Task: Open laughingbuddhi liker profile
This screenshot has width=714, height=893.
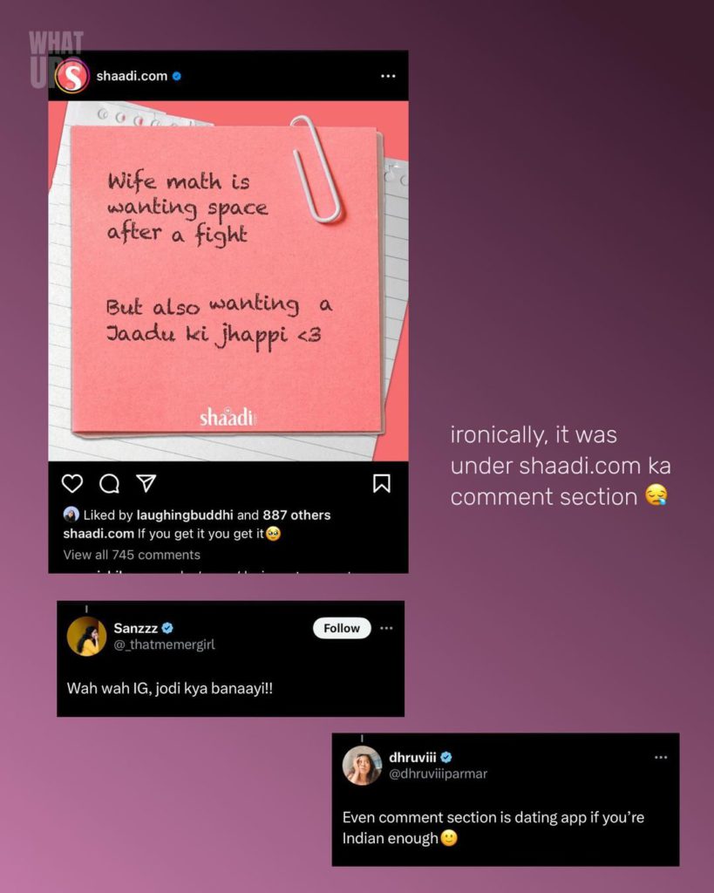Action: 185,515
